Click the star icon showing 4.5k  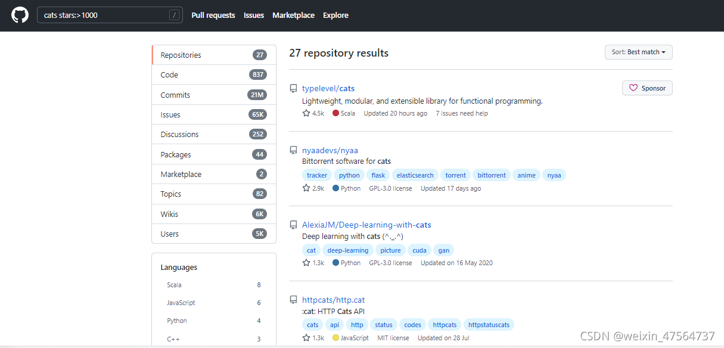[x=306, y=113]
